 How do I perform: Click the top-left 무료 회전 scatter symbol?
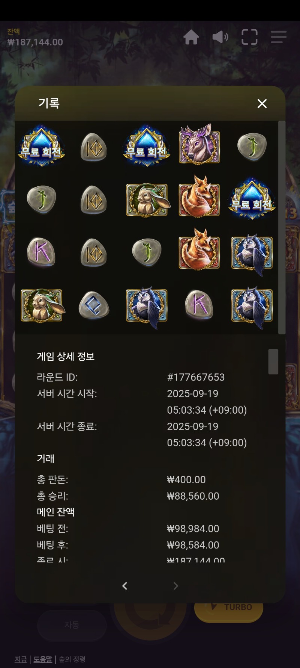pyautogui.click(x=41, y=147)
